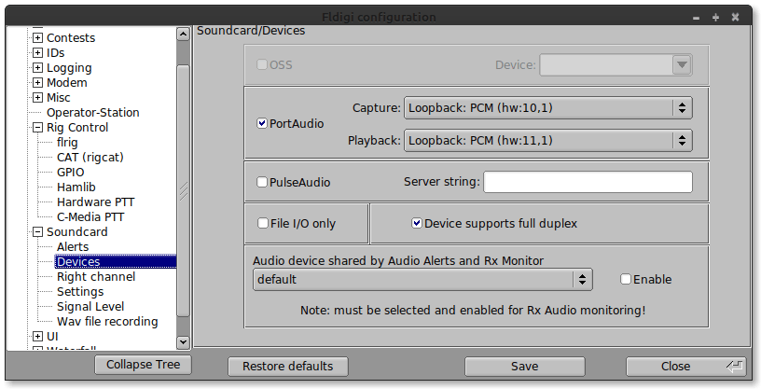
Task: Click the tree scrollbar up arrow
Action: click(x=183, y=34)
